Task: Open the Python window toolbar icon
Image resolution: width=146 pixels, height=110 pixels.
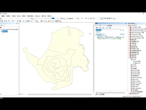Action: 111,18
